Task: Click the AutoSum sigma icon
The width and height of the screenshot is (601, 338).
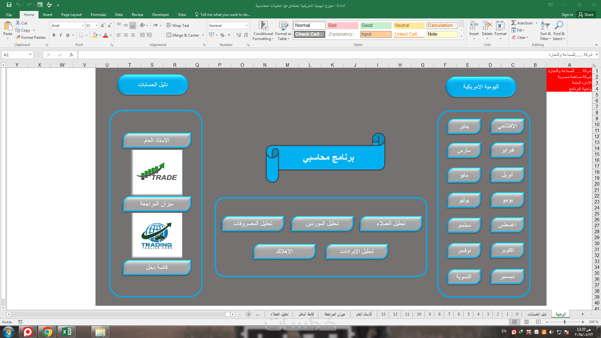Action: point(514,23)
